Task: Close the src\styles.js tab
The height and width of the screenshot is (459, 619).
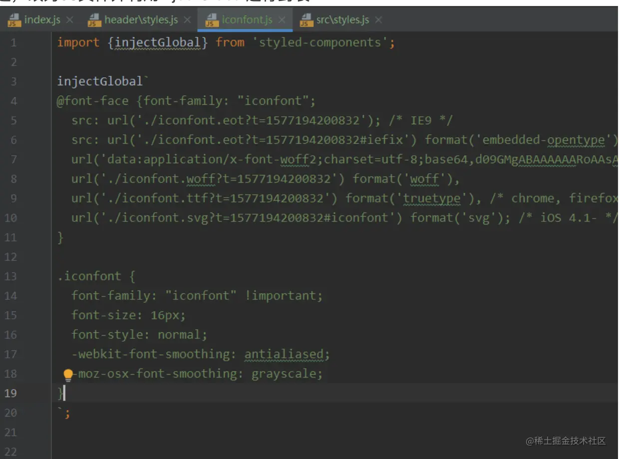Action: tap(379, 20)
